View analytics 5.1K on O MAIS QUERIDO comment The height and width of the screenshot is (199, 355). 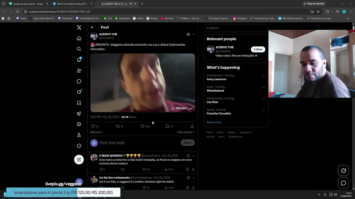pyautogui.click(x=169, y=169)
